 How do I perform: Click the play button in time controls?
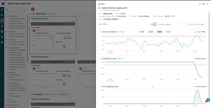tap(155, 24)
